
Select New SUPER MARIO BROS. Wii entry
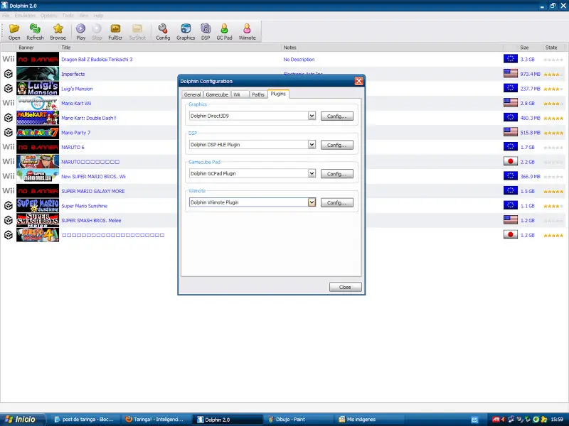93,176
